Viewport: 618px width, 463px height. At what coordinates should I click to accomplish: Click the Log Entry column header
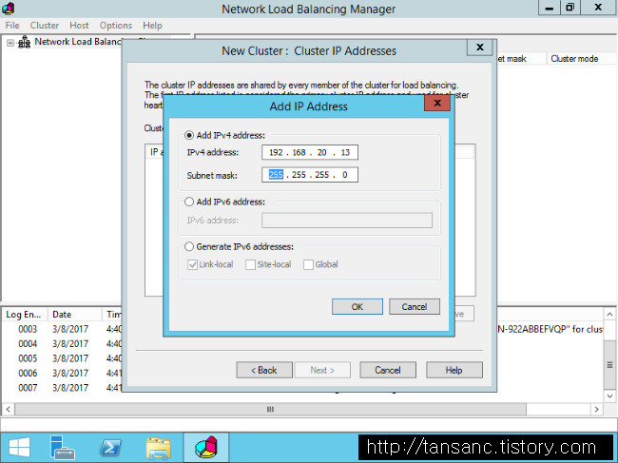point(25,315)
